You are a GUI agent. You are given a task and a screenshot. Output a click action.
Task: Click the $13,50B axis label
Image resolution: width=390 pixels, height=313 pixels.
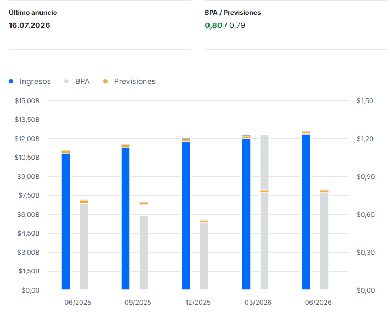point(27,120)
